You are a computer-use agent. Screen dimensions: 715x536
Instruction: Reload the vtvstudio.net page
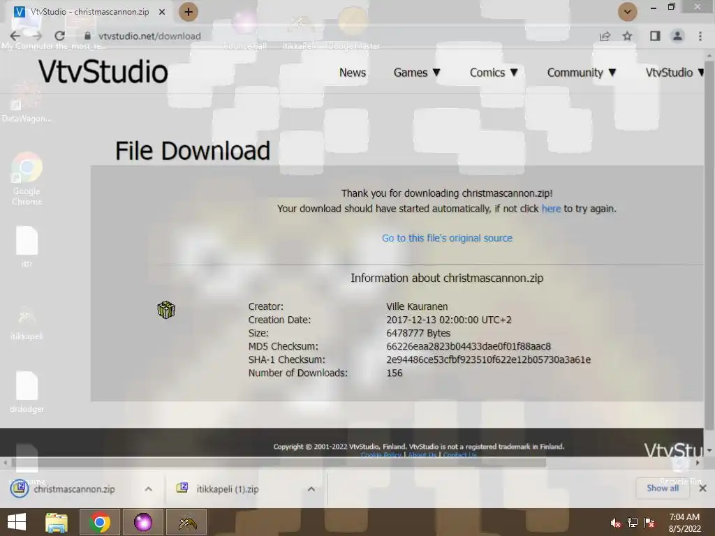pyautogui.click(x=60, y=36)
